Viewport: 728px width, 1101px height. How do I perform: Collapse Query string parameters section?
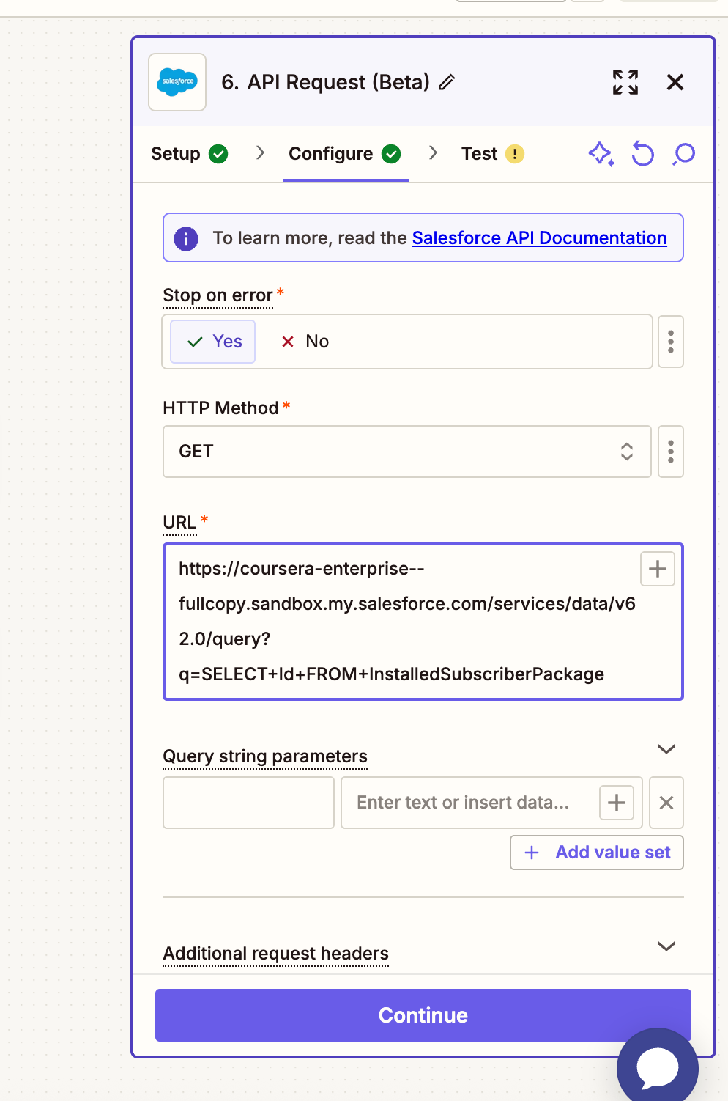666,748
